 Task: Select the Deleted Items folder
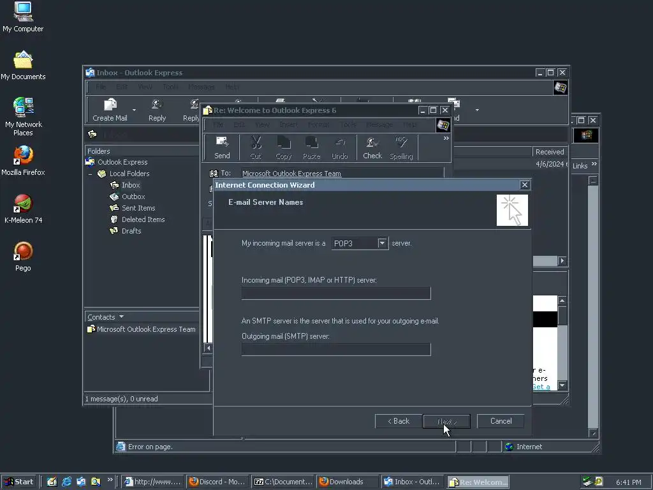(143, 219)
